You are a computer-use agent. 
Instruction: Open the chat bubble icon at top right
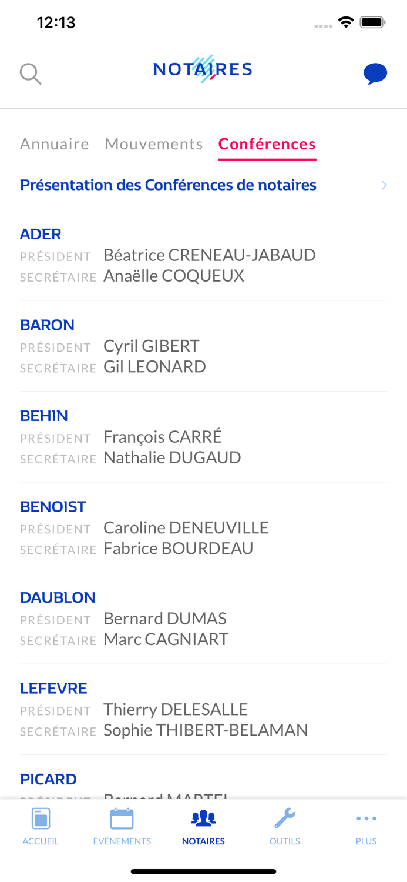[x=375, y=73]
